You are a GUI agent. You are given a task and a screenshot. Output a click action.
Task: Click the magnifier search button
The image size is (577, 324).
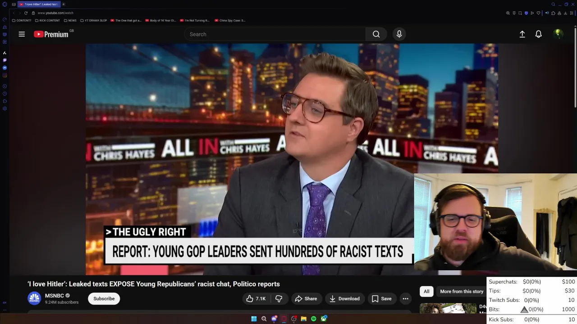[376, 34]
